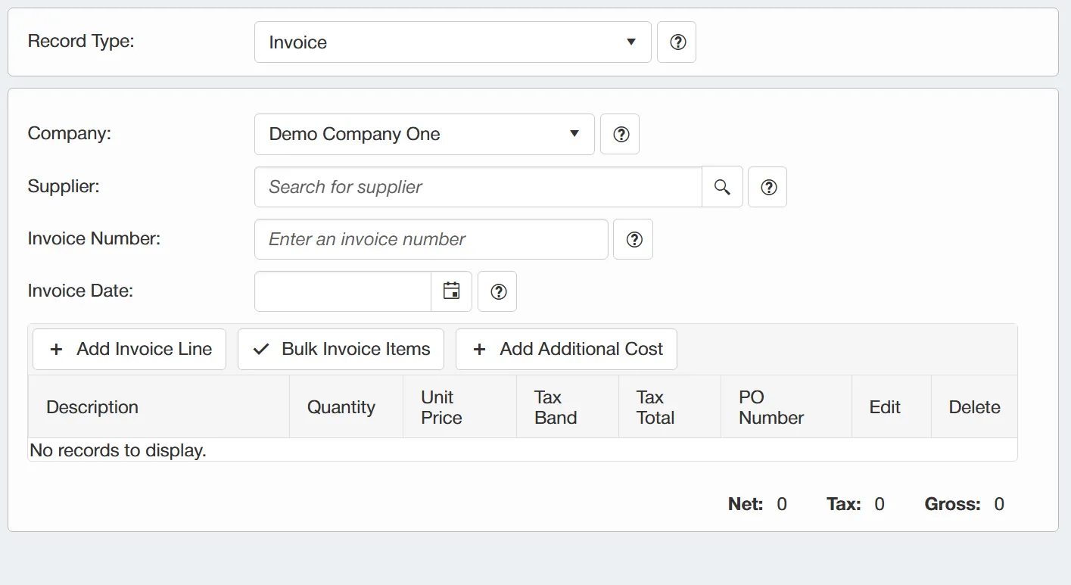Click the Tax Total column header
This screenshot has width=1071, height=585.
[670, 407]
